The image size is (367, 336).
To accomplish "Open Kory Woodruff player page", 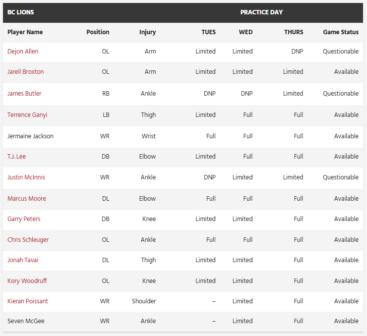I will 27,281.
